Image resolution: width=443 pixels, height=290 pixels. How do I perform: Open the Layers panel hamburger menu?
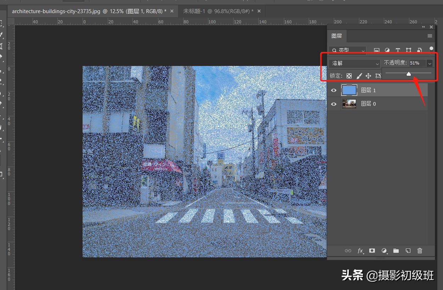(x=430, y=36)
